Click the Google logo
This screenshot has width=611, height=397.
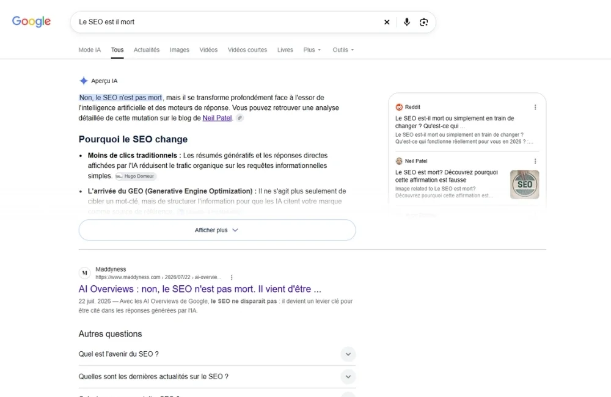tap(31, 21)
